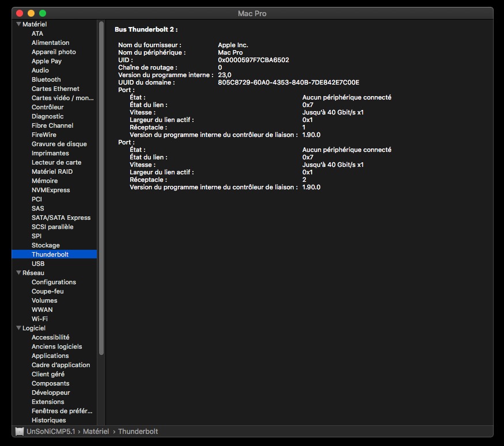504x446 pixels.
Task: Select SPI in the sidebar
Action: pos(36,236)
